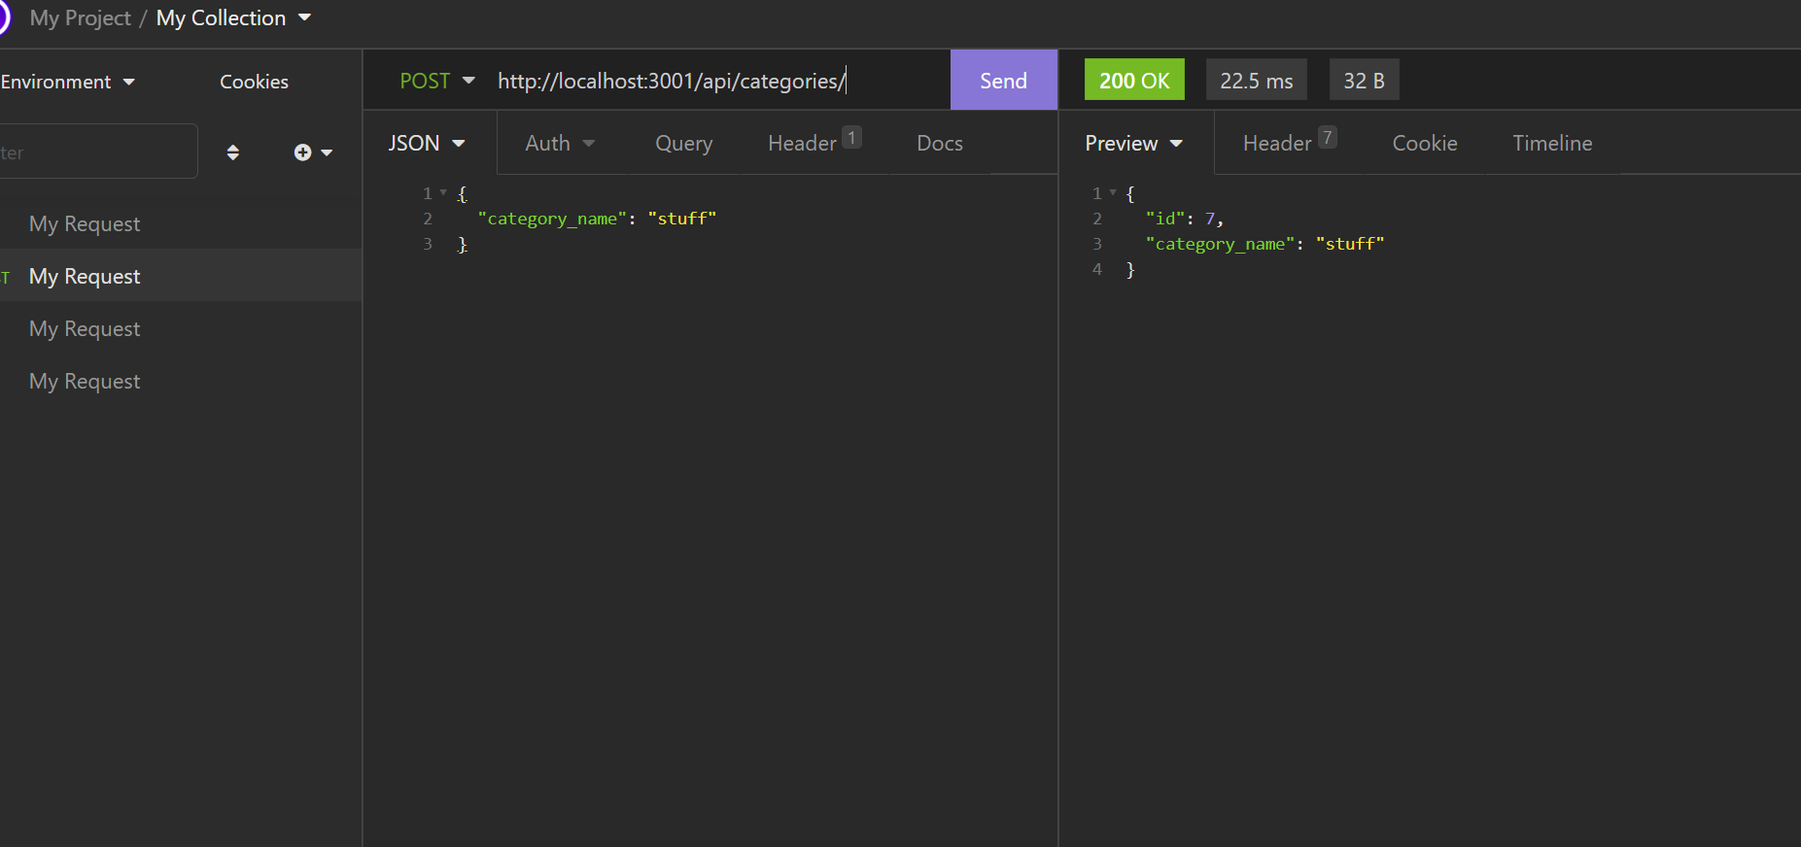Open the response Header tab with badge 7
Image resolution: width=1801 pixels, height=847 pixels.
tap(1290, 142)
